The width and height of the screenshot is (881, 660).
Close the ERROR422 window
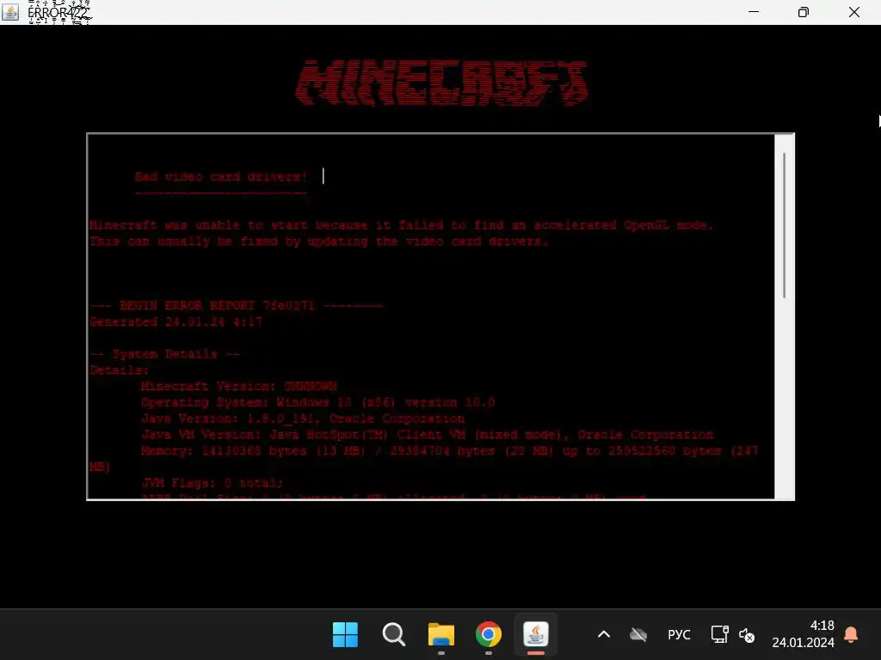pos(854,12)
